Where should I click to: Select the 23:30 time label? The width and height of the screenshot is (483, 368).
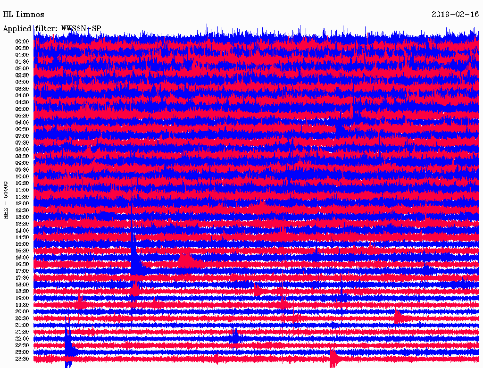tap(22, 359)
